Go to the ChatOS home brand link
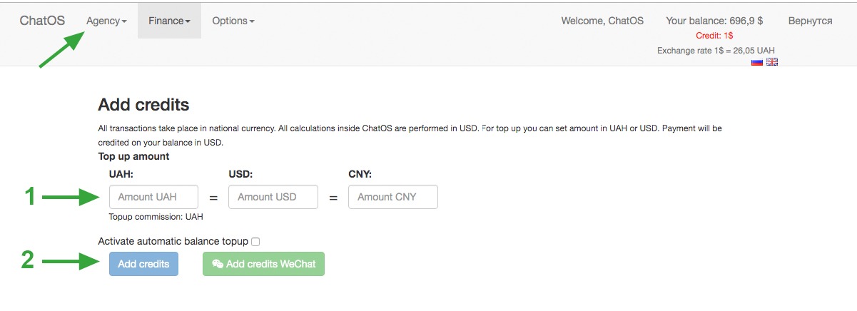 [42, 21]
